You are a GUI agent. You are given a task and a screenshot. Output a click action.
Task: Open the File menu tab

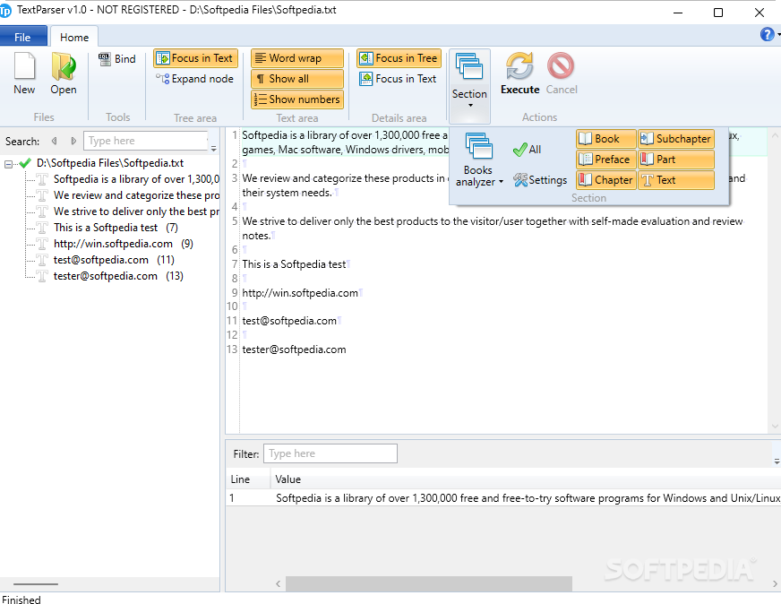pos(23,37)
